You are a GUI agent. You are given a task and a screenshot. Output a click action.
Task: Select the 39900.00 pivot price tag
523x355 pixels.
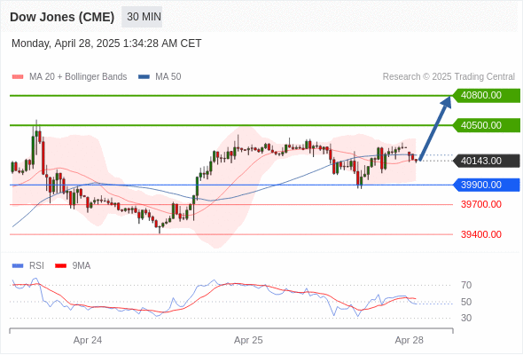pyautogui.click(x=487, y=185)
